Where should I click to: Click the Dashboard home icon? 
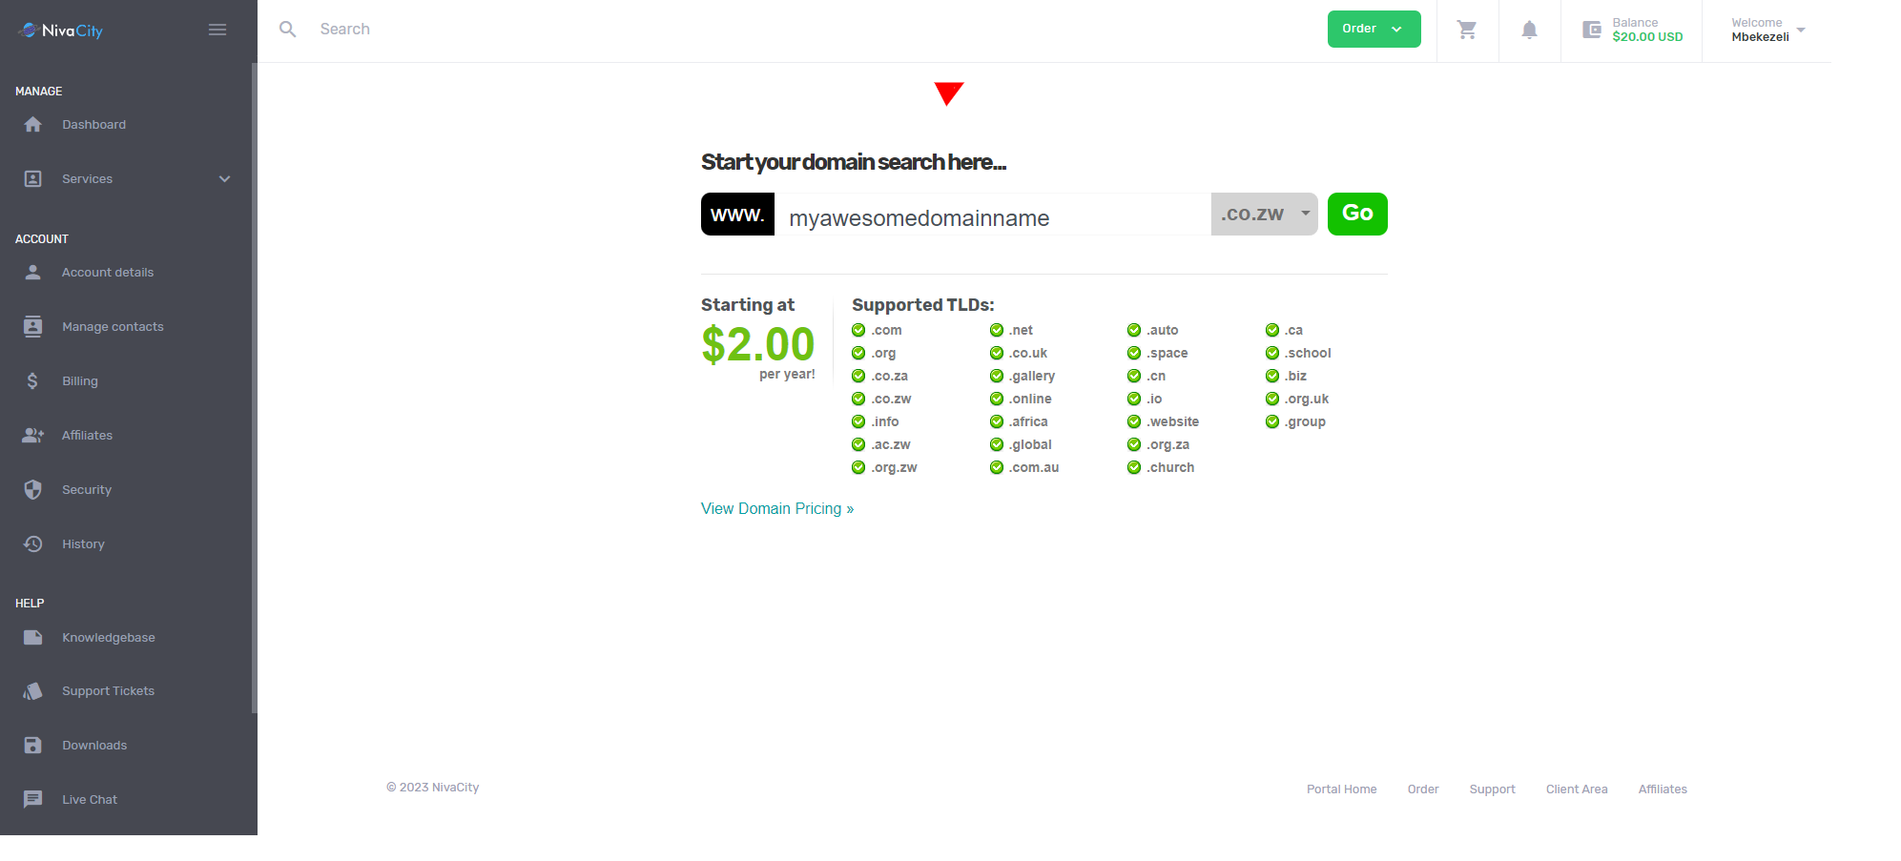point(32,125)
